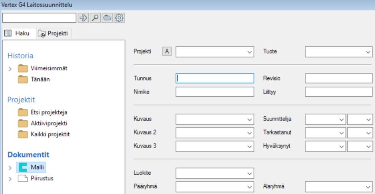
Task: Click the Nimike text field
Action: click(215, 92)
